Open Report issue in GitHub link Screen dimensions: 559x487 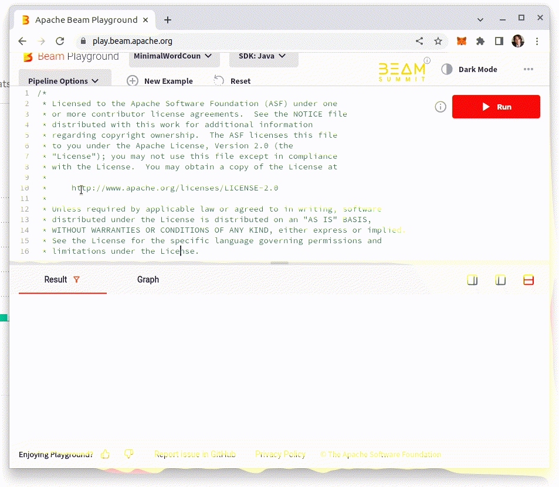195,454
